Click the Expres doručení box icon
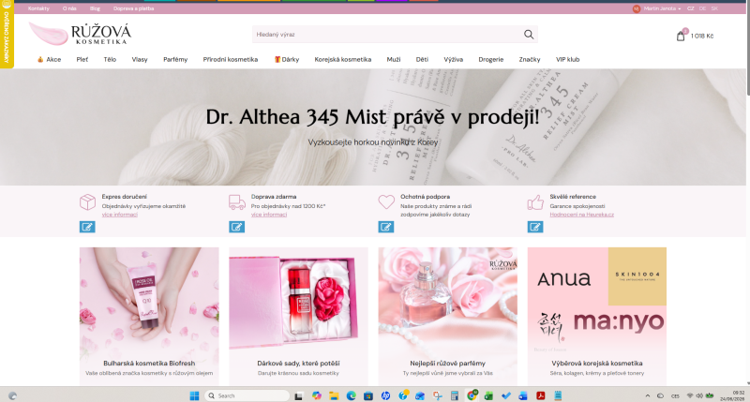Image resolution: width=750 pixels, height=402 pixels. tap(87, 202)
